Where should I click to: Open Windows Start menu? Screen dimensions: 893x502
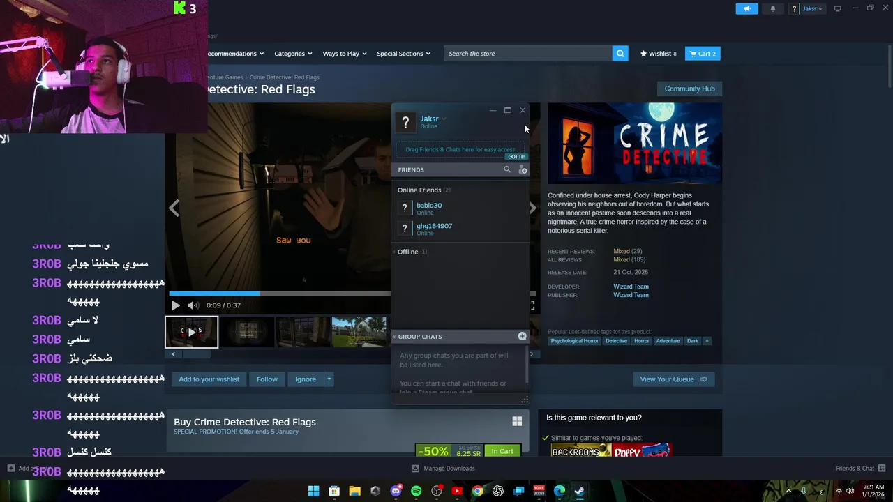[x=314, y=491]
